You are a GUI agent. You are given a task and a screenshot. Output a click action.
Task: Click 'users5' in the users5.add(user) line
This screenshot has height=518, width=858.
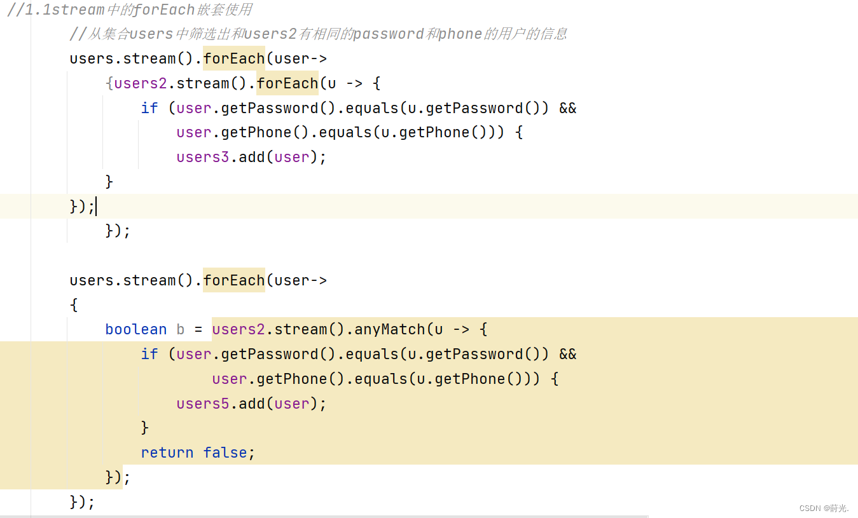(x=203, y=404)
